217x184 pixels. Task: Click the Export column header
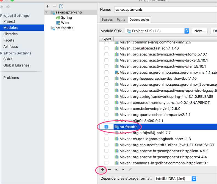[106, 39]
